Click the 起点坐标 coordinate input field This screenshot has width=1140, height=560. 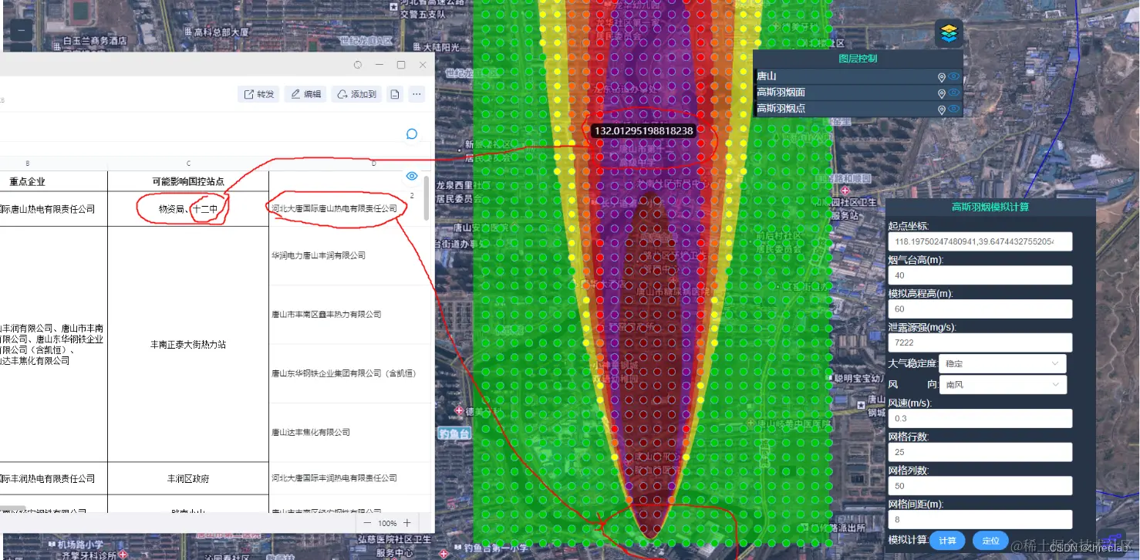[980, 241]
